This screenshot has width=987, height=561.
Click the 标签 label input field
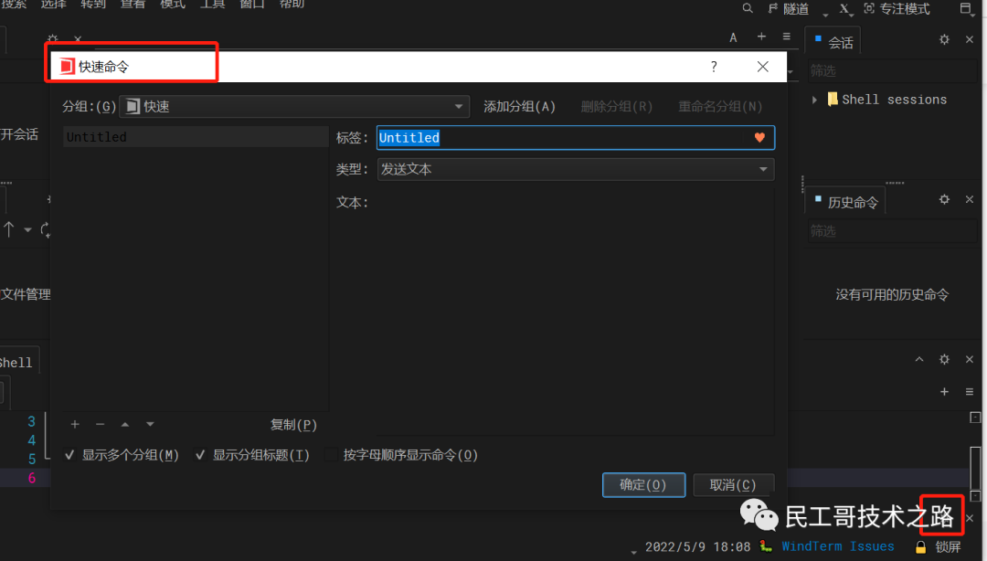[x=576, y=137]
